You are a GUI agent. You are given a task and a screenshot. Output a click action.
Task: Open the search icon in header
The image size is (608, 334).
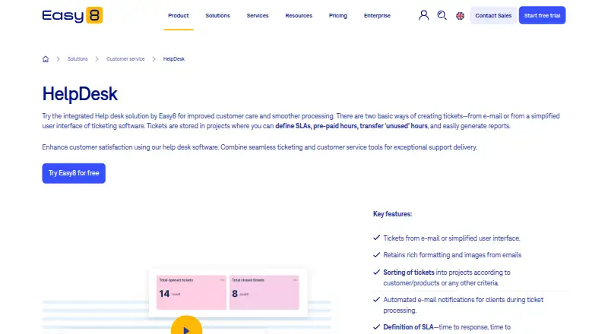(442, 15)
